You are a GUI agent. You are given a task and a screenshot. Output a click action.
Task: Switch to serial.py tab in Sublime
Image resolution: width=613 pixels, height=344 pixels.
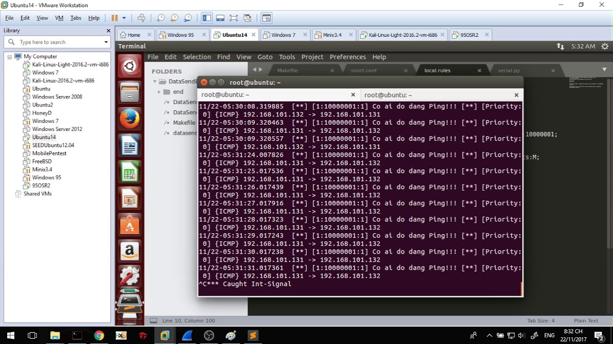509,70
